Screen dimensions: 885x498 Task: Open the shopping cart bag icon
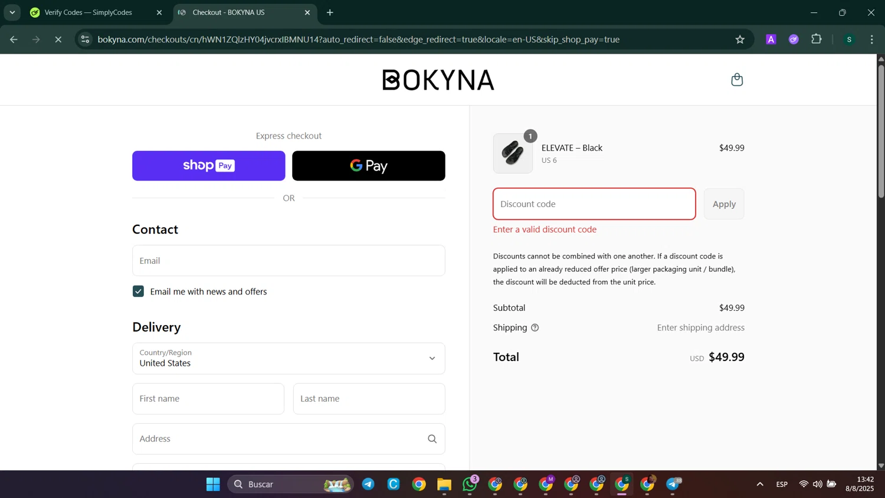pos(737,80)
